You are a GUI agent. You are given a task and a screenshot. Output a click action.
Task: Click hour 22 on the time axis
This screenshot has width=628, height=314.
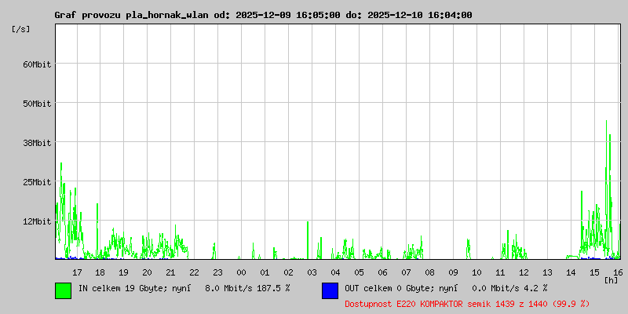tap(195, 272)
